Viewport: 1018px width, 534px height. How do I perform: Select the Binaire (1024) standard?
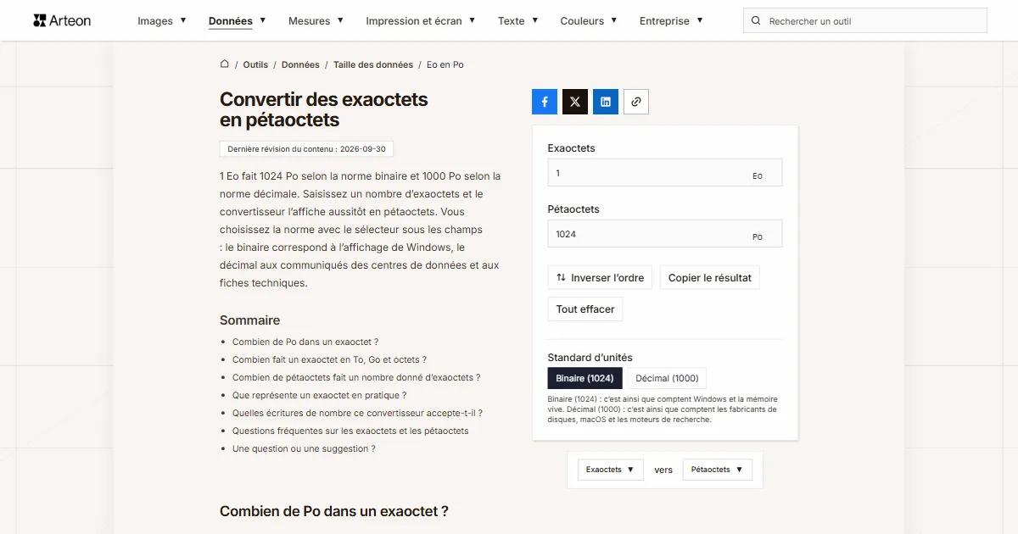pyautogui.click(x=585, y=378)
